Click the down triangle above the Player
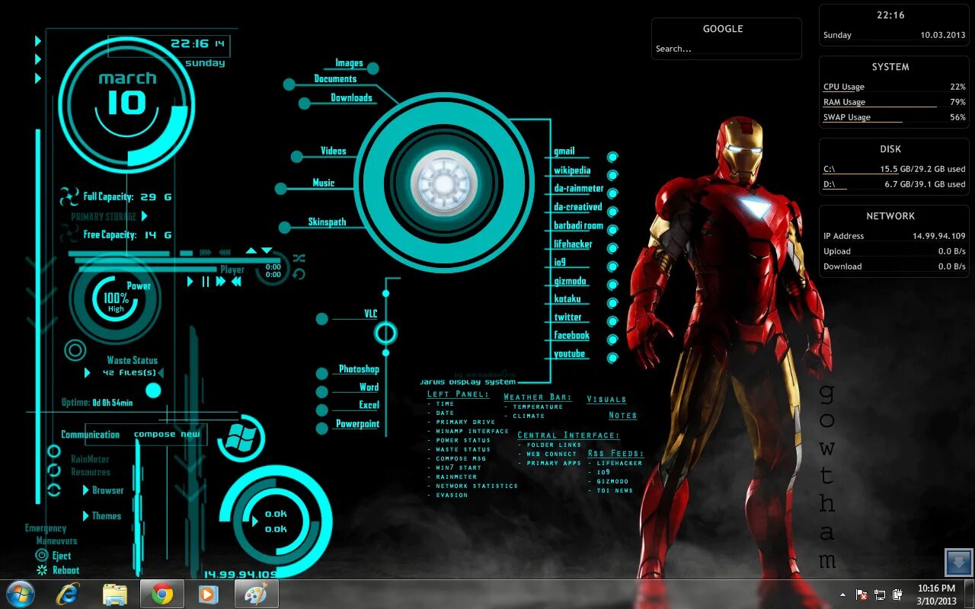 tap(267, 250)
